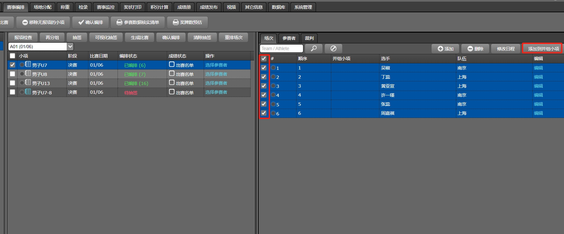Print the 参赛数据核实清单 report
Viewport: 564px width, 234px height.
pyautogui.click(x=138, y=22)
